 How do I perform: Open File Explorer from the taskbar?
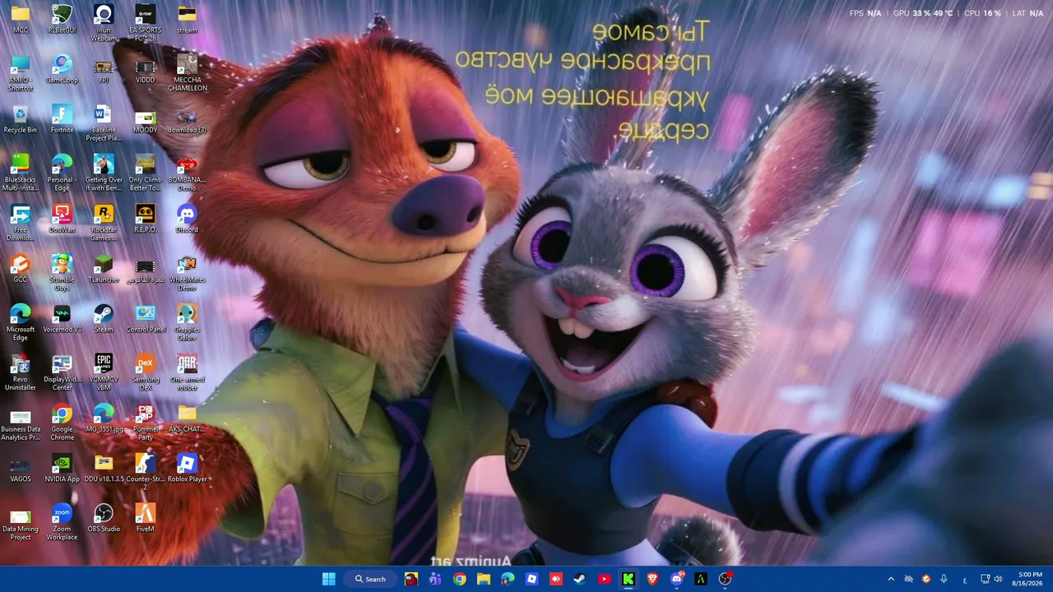[x=484, y=579]
